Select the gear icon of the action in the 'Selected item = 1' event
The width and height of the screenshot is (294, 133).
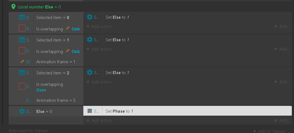point(90,40)
